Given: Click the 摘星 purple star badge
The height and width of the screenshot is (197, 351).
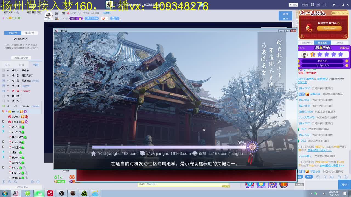Looking at the screenshot, I should coord(76,18).
